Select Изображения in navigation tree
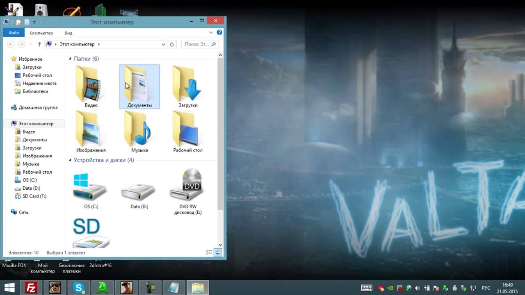 click(37, 156)
